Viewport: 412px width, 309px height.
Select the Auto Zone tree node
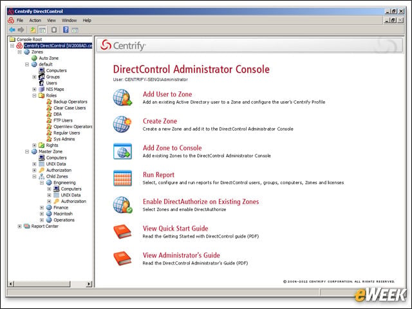(x=49, y=58)
